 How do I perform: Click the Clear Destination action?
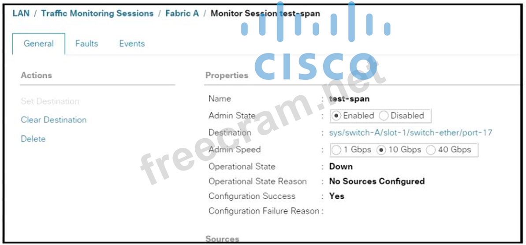53,120
